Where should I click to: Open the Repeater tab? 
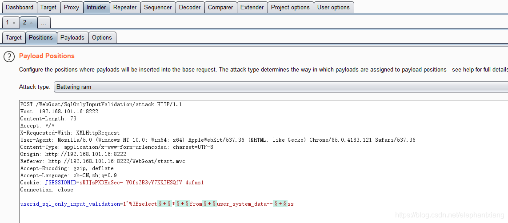[x=125, y=7]
